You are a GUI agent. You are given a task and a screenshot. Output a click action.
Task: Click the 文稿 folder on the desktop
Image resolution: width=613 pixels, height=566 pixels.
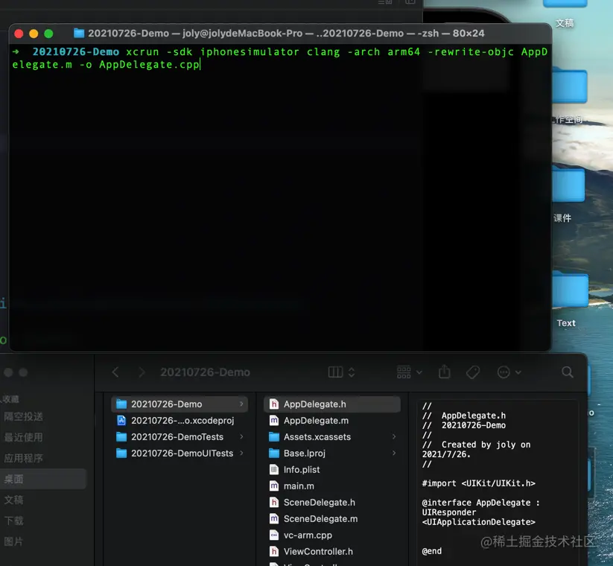(565, 12)
